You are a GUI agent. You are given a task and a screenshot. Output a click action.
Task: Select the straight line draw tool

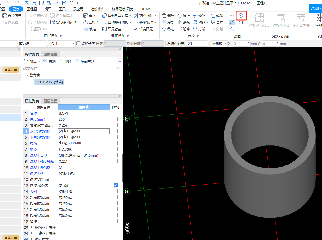click(x=232, y=22)
